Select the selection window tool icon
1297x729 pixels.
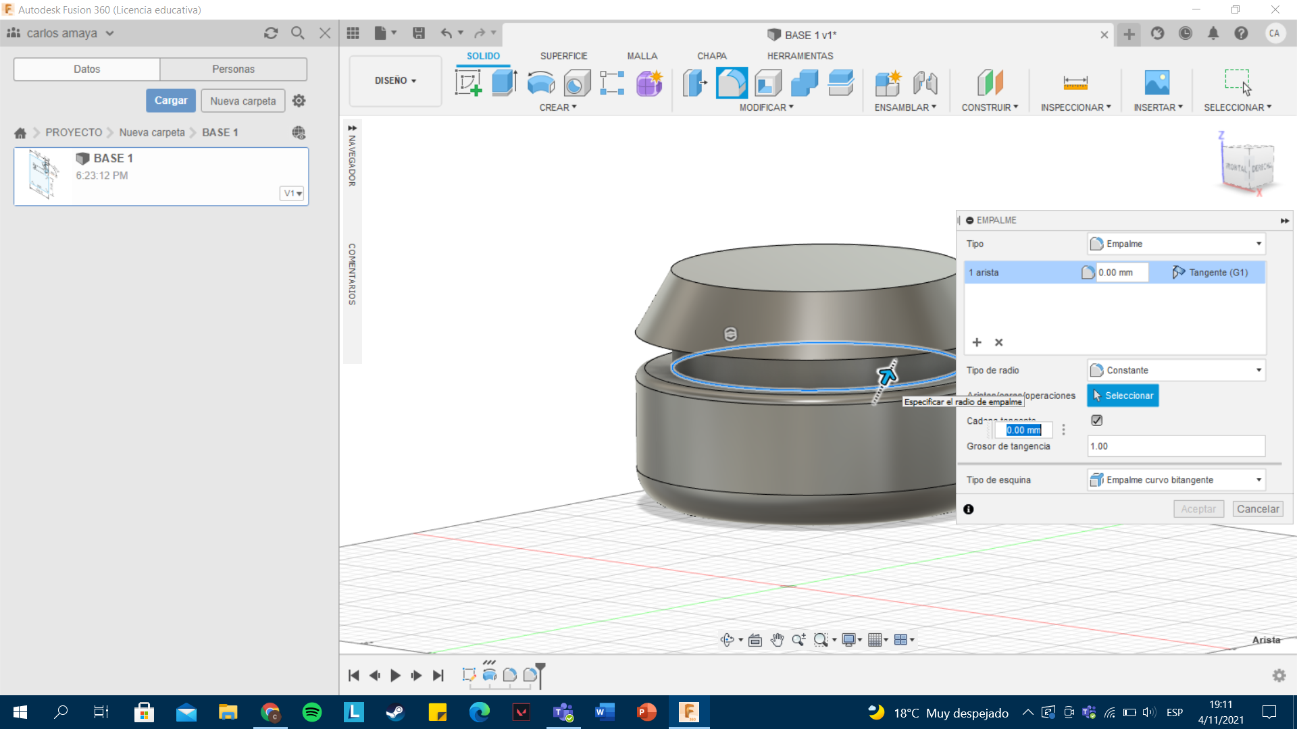[1238, 82]
